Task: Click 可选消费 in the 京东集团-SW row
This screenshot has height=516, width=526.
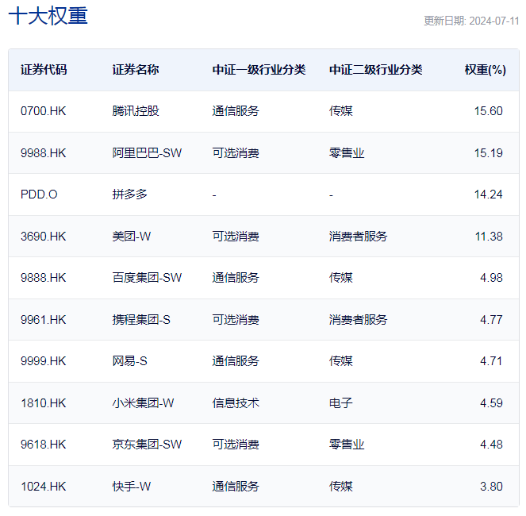Action: tap(236, 444)
